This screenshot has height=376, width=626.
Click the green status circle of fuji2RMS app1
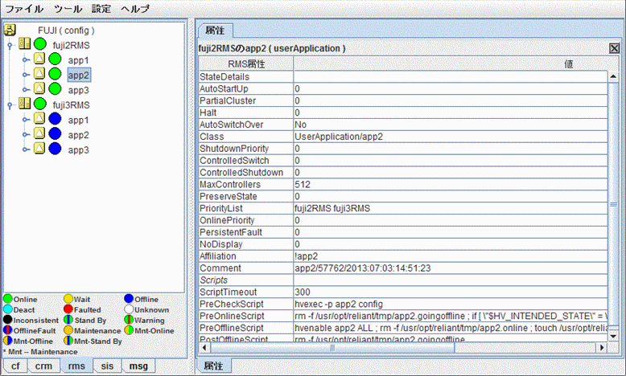click(x=55, y=59)
